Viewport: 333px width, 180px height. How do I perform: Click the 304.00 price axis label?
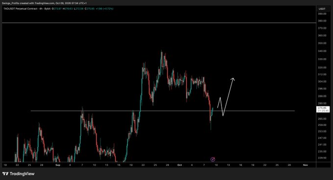pos(322,81)
